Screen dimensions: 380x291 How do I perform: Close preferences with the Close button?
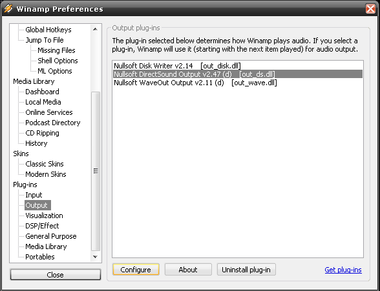[56, 275]
